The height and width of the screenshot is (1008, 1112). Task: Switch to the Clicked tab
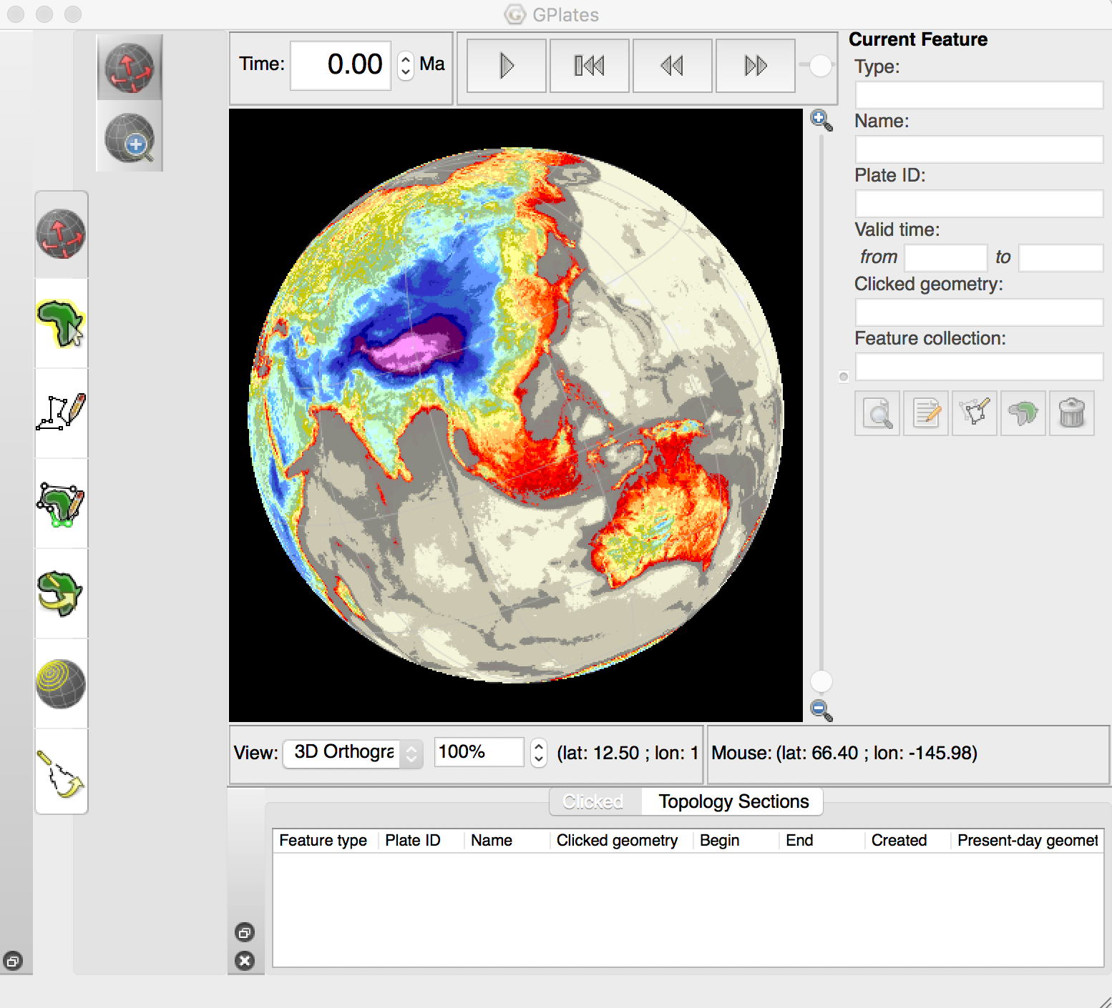point(593,801)
